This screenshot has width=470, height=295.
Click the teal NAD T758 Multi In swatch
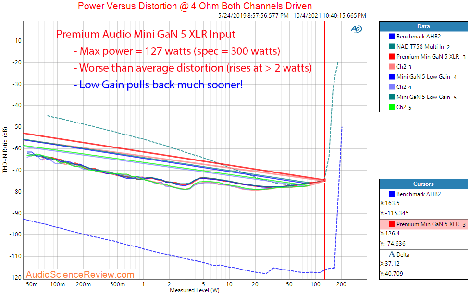(392, 47)
